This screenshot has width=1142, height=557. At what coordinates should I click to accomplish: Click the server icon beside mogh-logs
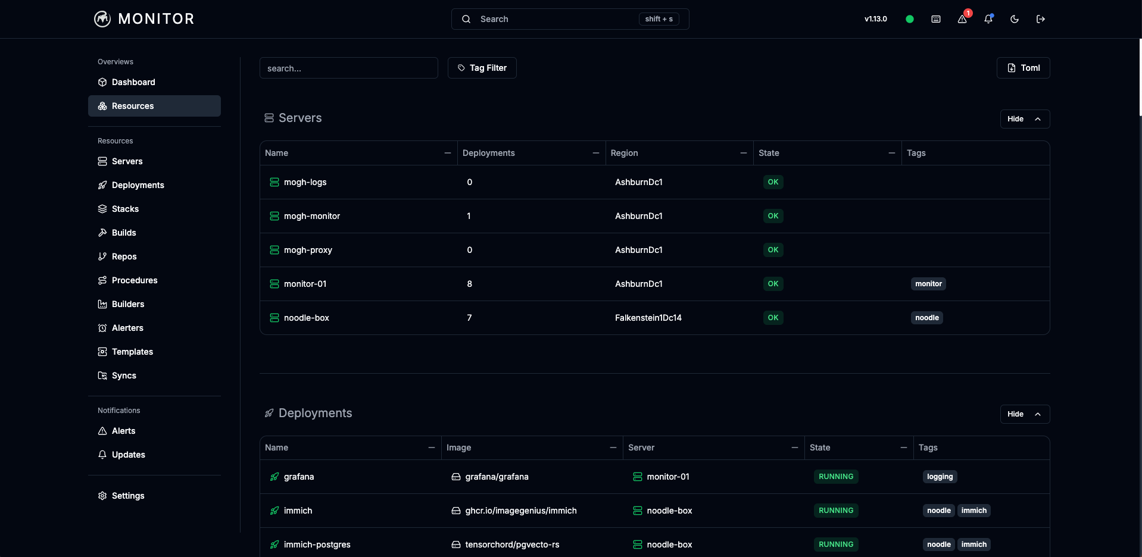(x=274, y=182)
